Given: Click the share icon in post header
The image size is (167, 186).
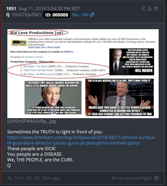Looking at the screenshot, I should [x=143, y=8].
